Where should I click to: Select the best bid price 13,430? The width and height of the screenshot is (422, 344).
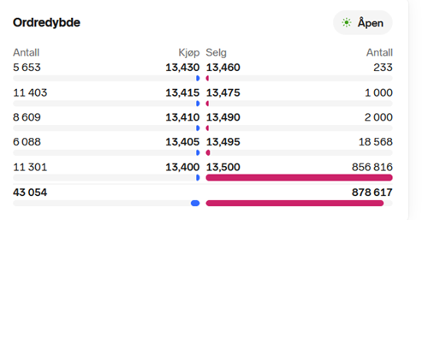click(182, 68)
